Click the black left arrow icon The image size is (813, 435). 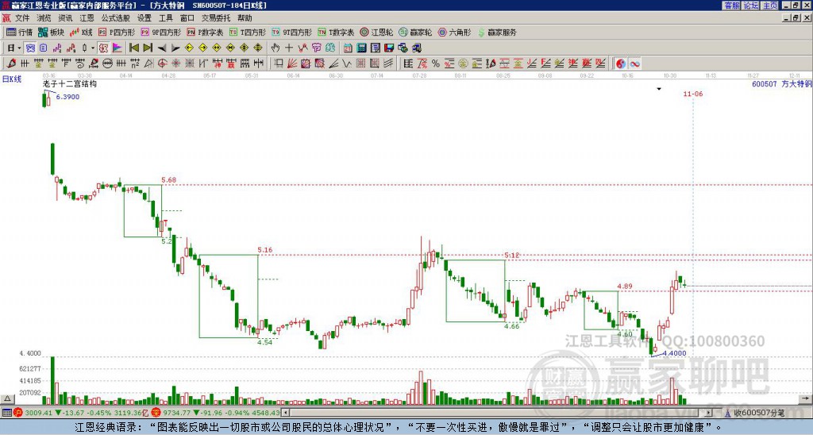[x=162, y=48]
